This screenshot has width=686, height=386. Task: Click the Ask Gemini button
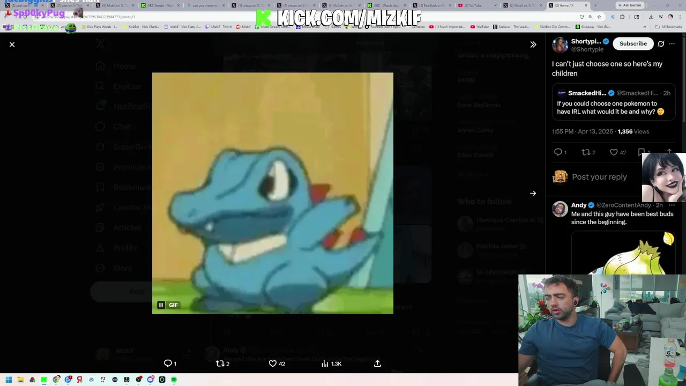(629, 5)
